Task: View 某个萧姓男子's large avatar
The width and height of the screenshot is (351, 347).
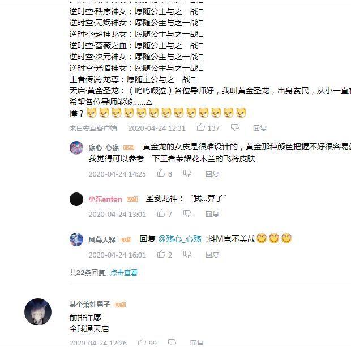Action: 38,312
